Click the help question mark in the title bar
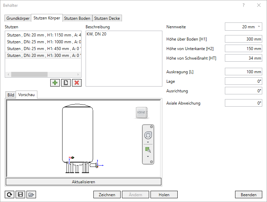Image resolution: width=267 pixels, height=202 pixels. [244, 5]
